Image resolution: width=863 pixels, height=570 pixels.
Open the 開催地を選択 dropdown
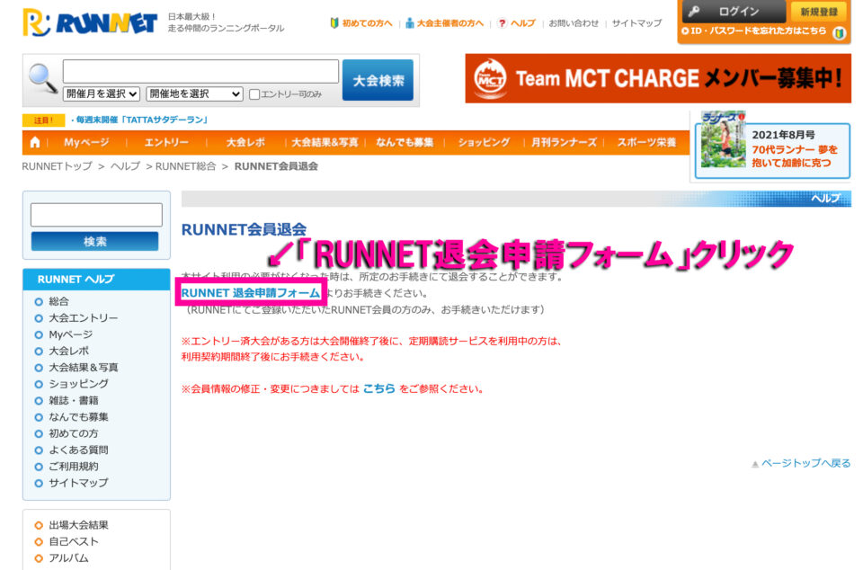tap(194, 94)
